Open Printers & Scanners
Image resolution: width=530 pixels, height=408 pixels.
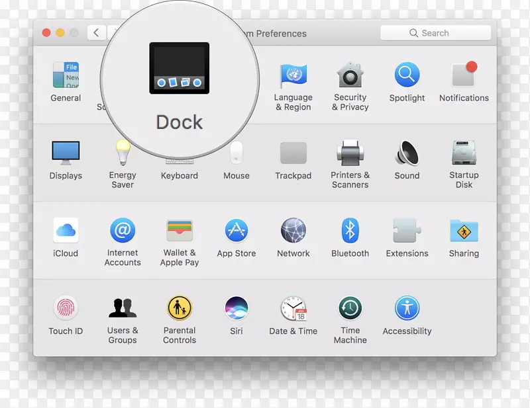pos(350,153)
